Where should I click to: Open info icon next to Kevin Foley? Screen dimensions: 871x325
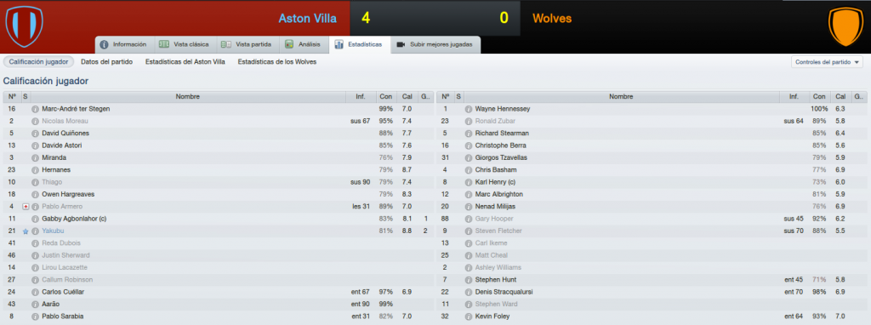(x=469, y=316)
